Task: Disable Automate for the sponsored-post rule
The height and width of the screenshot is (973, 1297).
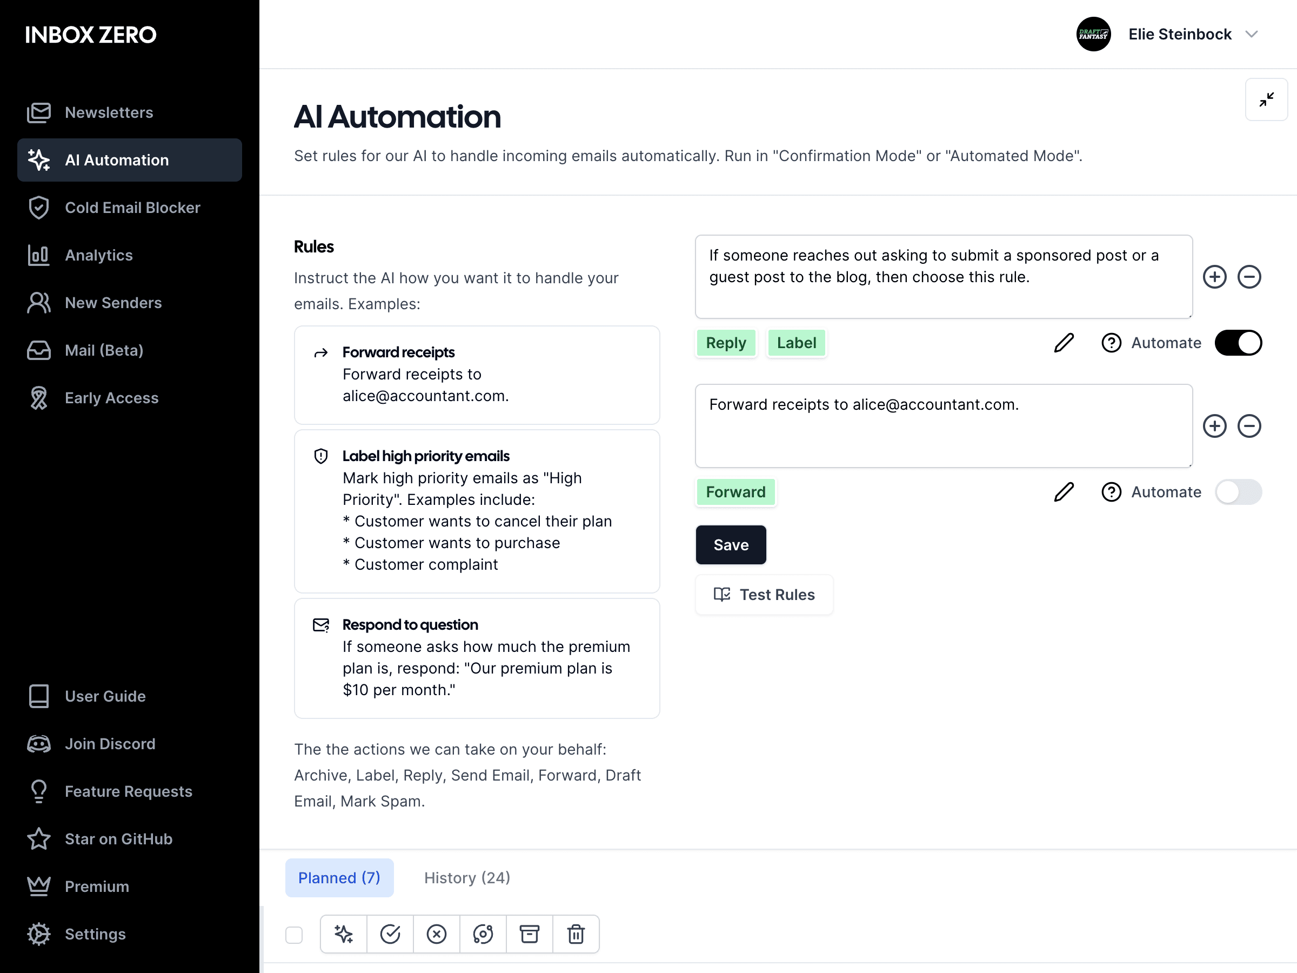Action: (x=1239, y=343)
